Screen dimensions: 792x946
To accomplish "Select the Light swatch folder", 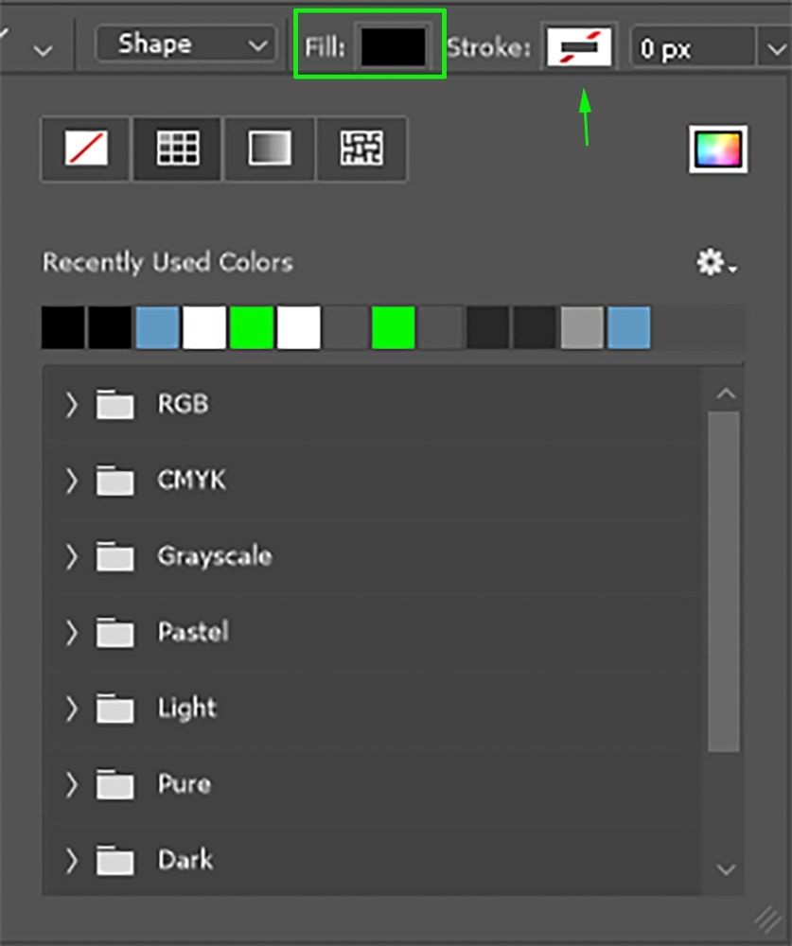I will (x=187, y=708).
